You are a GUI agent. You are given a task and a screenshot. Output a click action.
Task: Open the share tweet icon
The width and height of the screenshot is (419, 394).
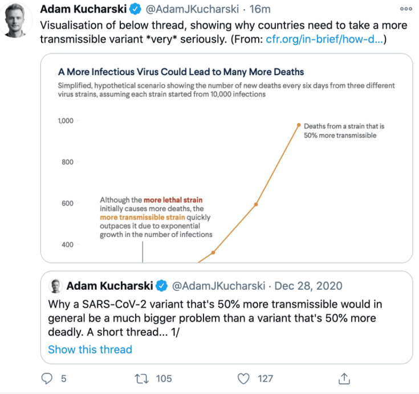pos(344,378)
